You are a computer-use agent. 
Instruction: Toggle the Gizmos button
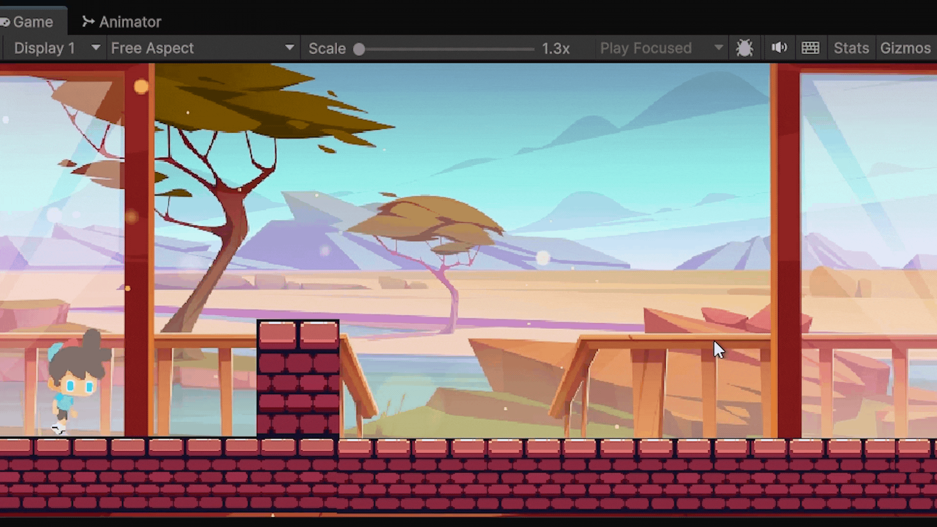[905, 48]
